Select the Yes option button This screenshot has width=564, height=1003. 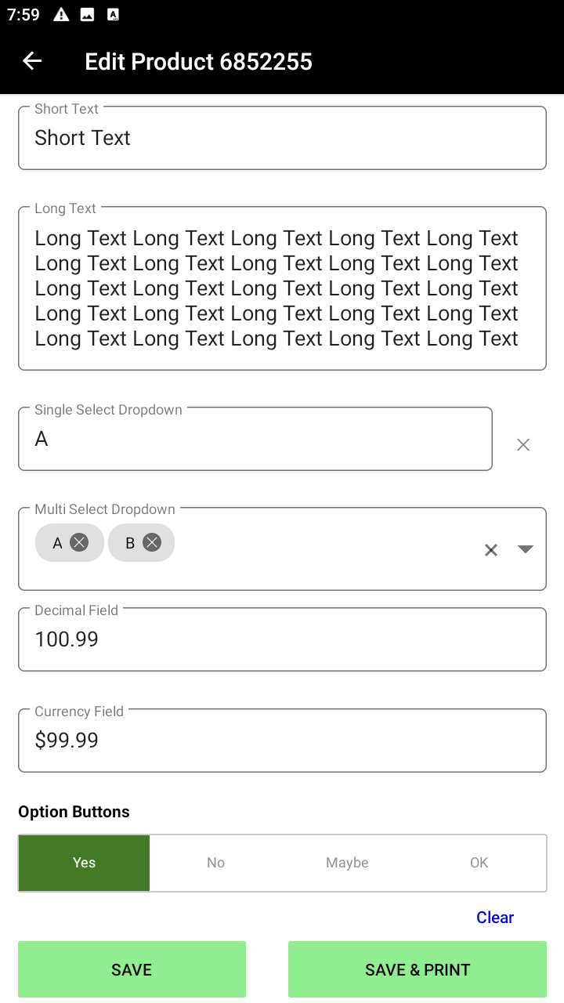click(84, 863)
